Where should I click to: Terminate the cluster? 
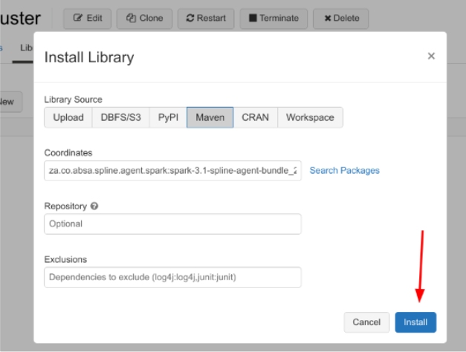click(274, 18)
